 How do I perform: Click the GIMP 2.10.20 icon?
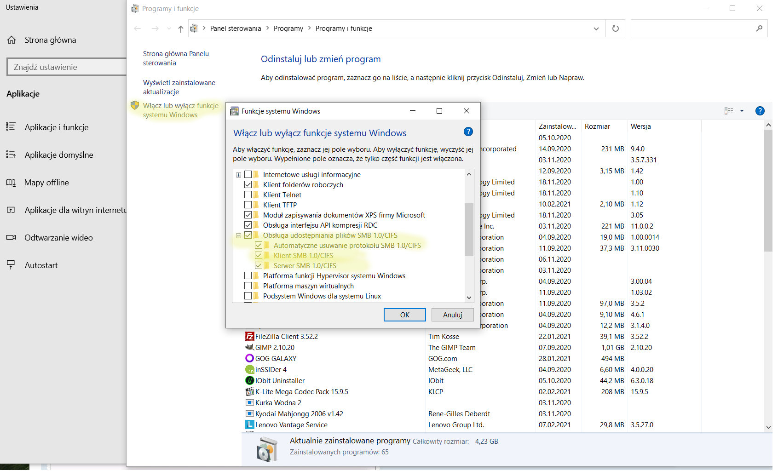250,347
